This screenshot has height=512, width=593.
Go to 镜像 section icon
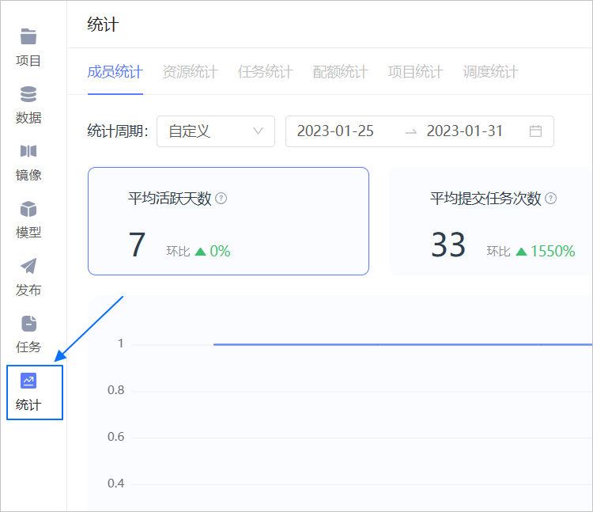[28, 151]
